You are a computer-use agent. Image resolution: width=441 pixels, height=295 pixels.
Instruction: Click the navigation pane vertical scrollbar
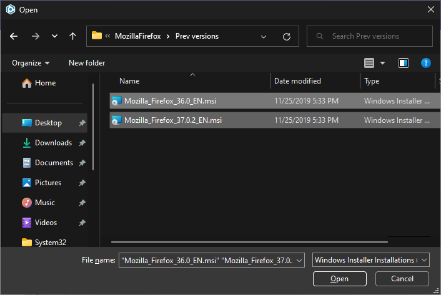pyautogui.click(x=93, y=127)
